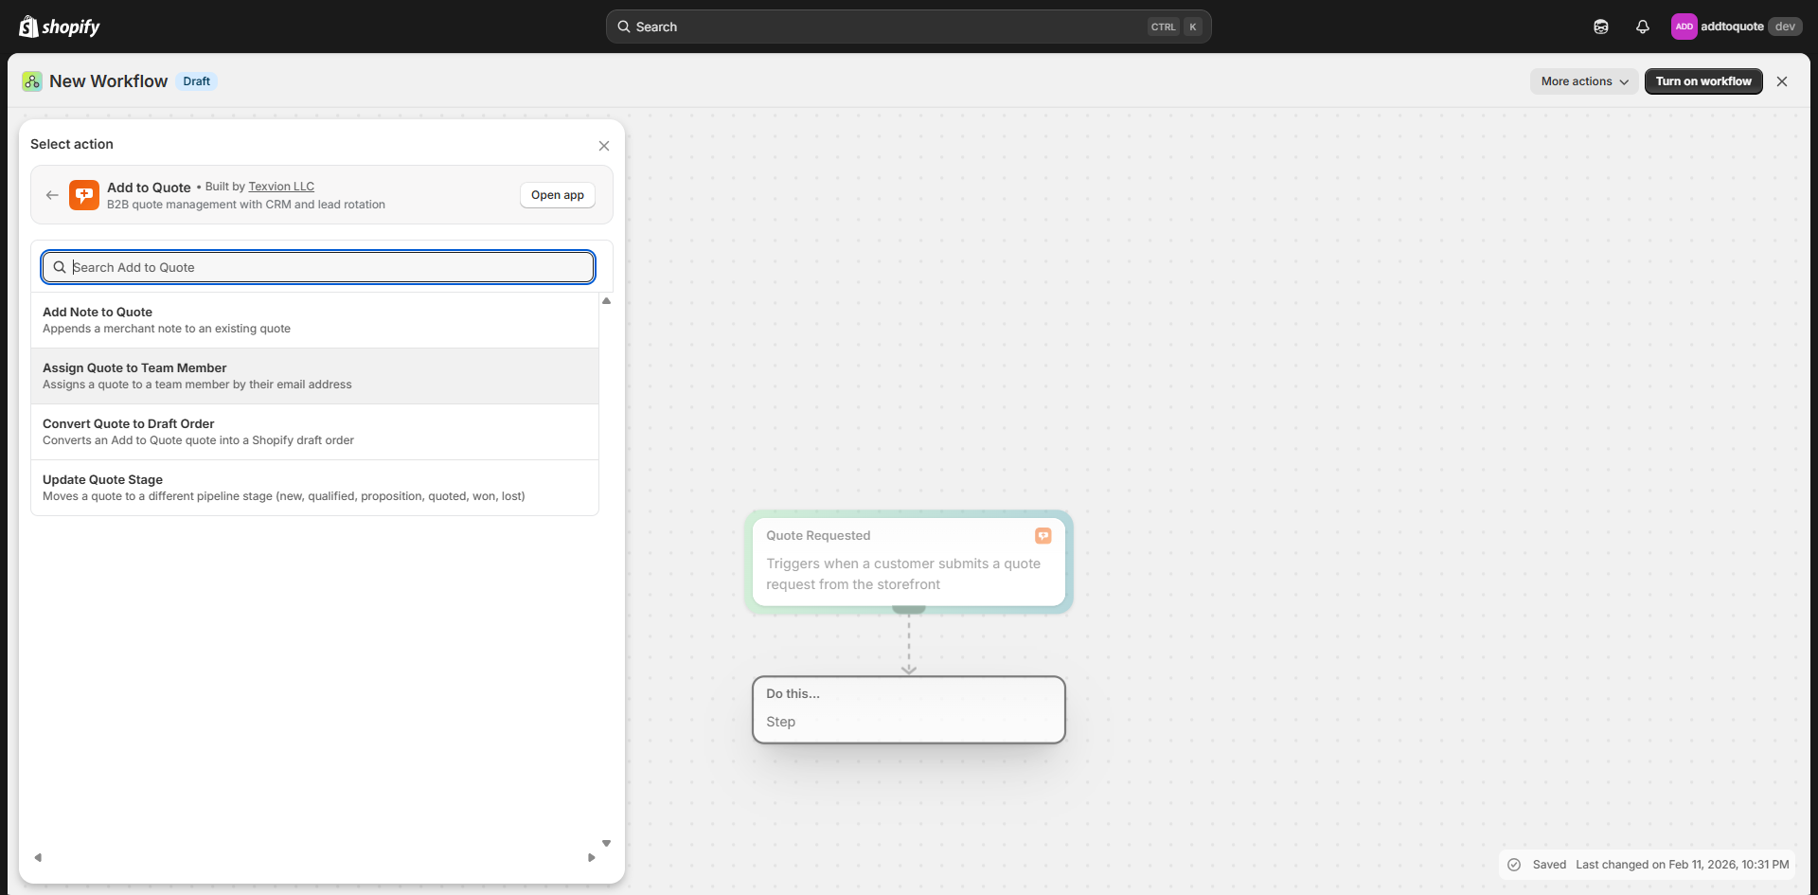Select the Do this Step card on the canvas

[908, 708]
